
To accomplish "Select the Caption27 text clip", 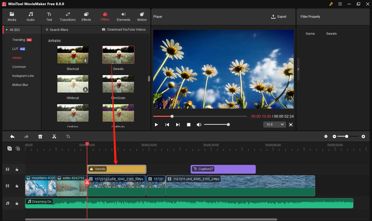I will tap(223, 169).
